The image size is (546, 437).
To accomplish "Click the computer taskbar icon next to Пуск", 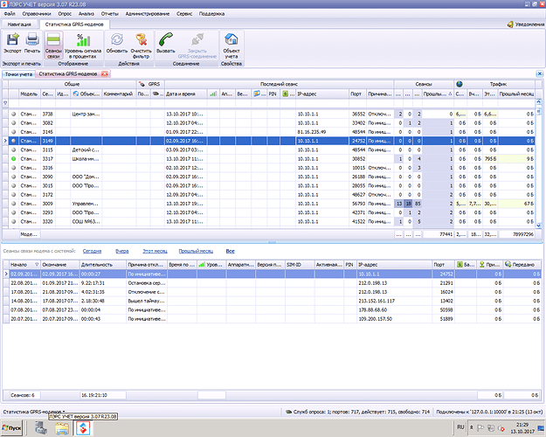I will coord(41,428).
